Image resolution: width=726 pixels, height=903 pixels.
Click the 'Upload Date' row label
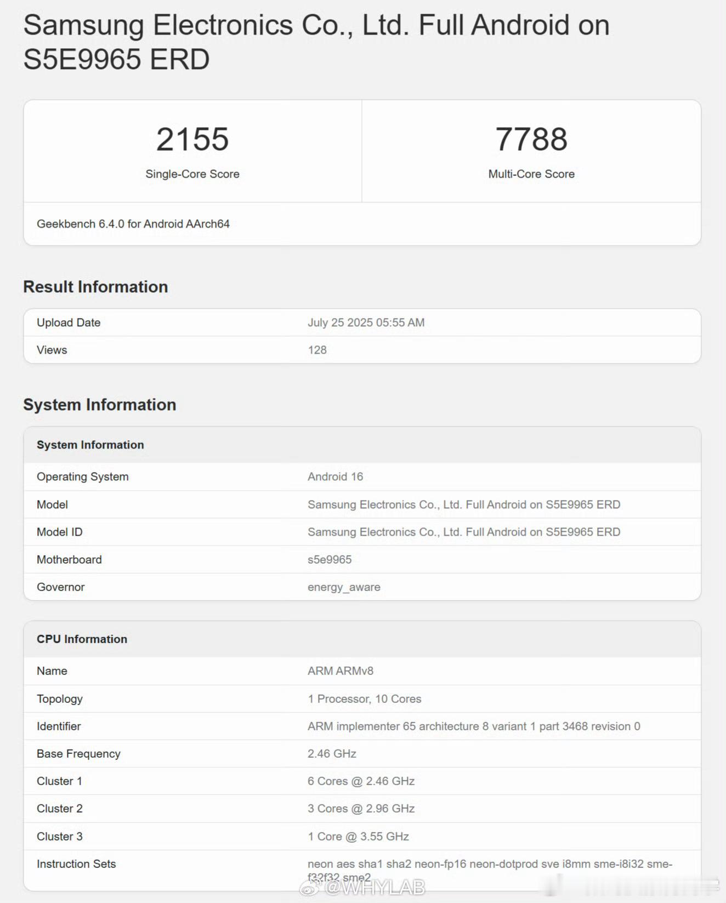tap(69, 322)
